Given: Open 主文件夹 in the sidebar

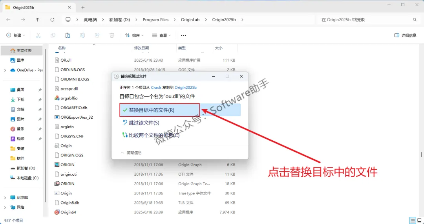Looking at the screenshot, I should pos(22,51).
